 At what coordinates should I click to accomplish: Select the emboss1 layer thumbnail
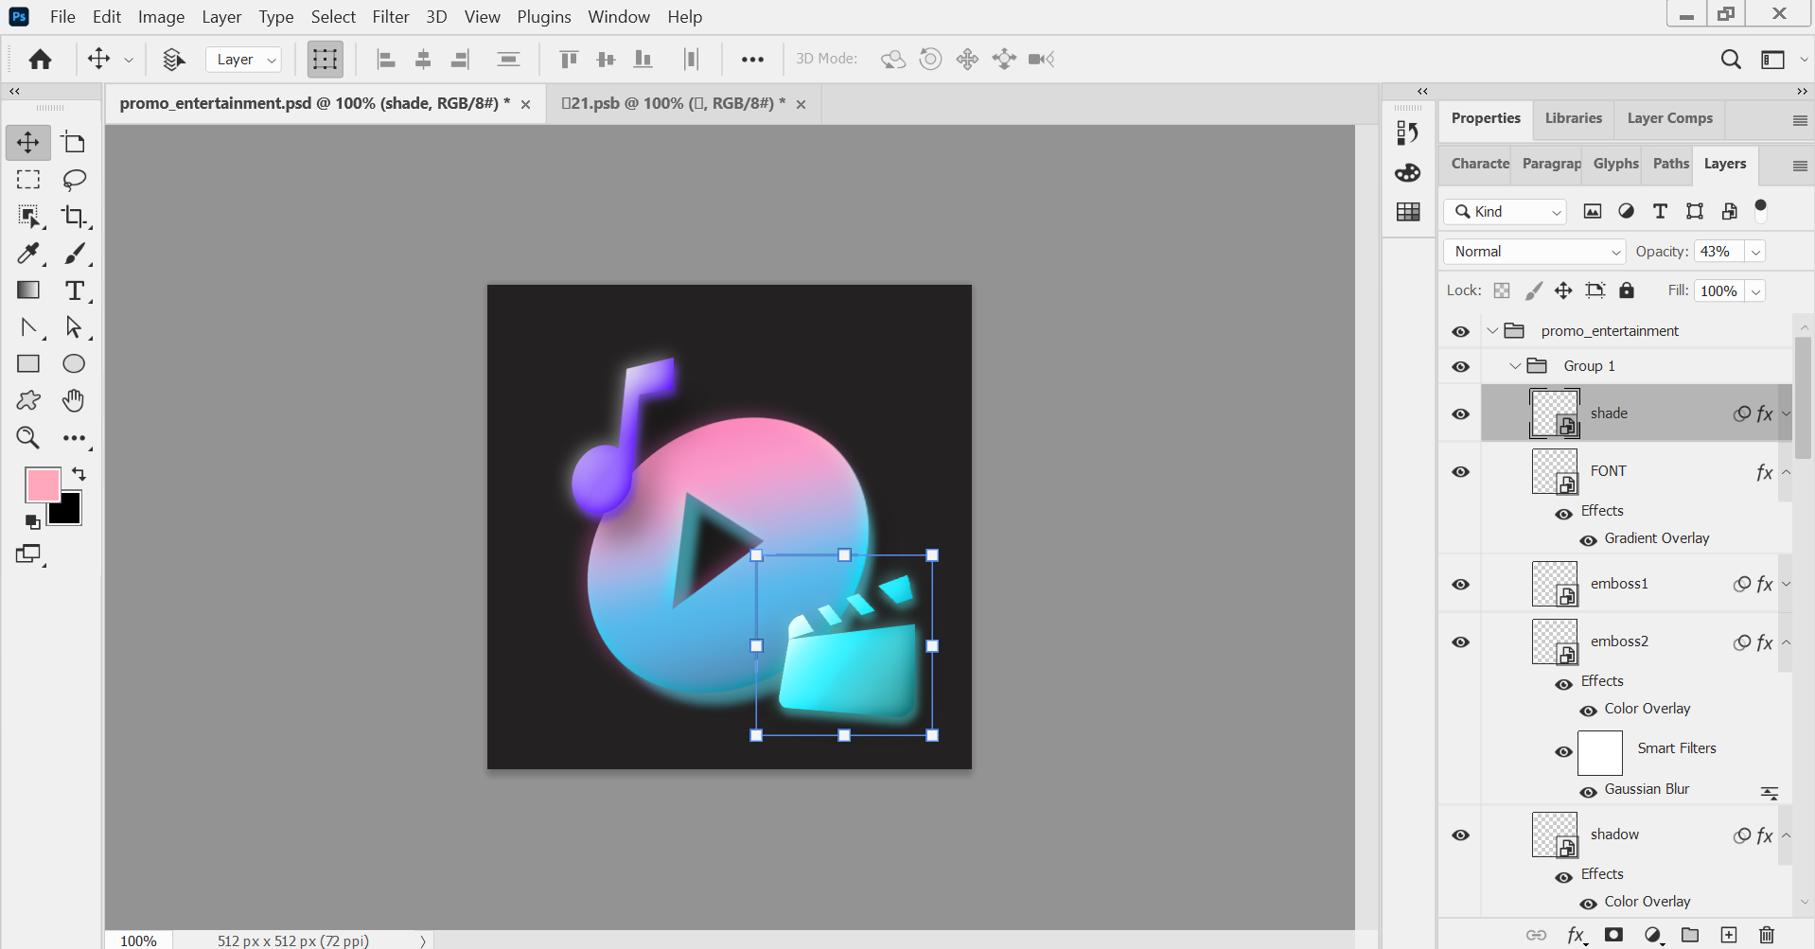click(1554, 585)
